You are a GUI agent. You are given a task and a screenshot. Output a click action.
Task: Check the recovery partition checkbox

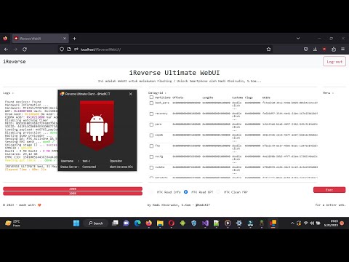[x=151, y=114]
